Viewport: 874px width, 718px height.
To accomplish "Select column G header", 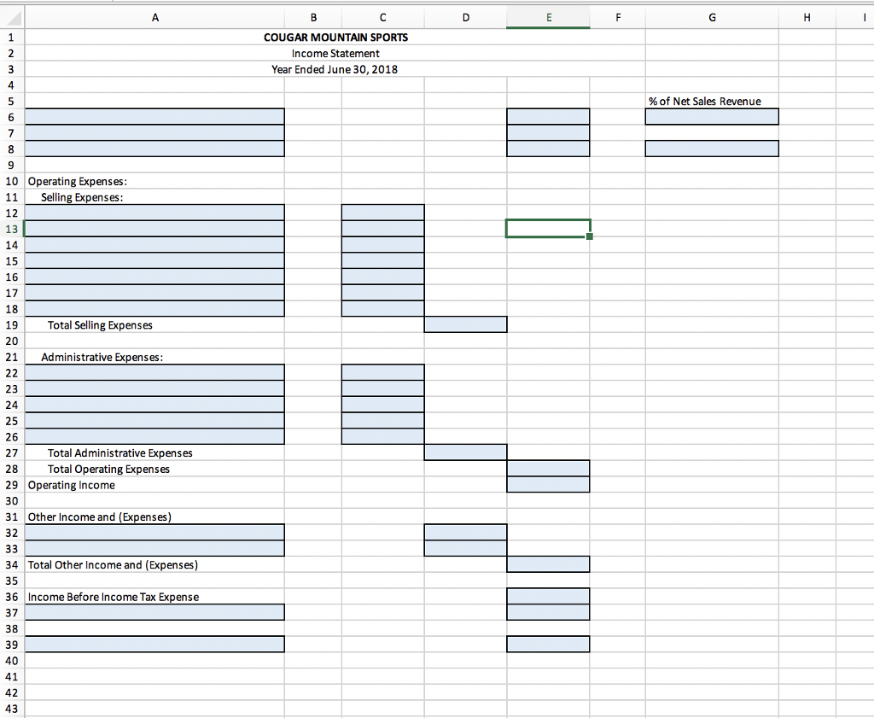I will pos(712,18).
